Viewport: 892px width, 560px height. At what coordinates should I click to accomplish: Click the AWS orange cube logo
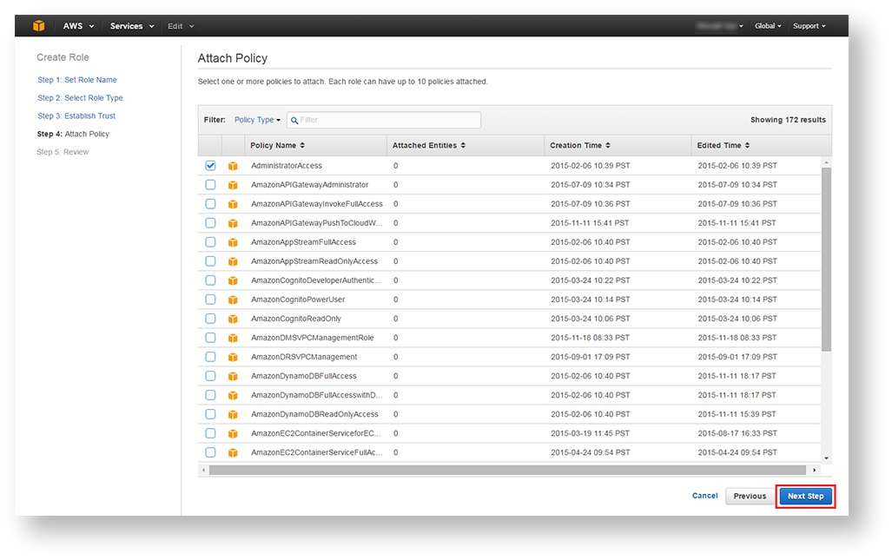[38, 26]
